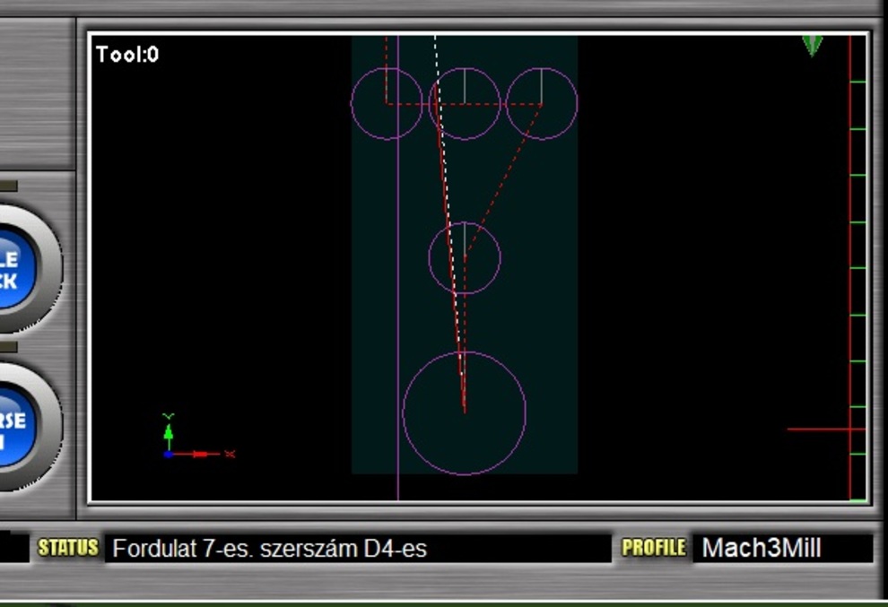888x607 pixels.
Task: Select the top-left circle in toolpath
Action: [x=387, y=104]
